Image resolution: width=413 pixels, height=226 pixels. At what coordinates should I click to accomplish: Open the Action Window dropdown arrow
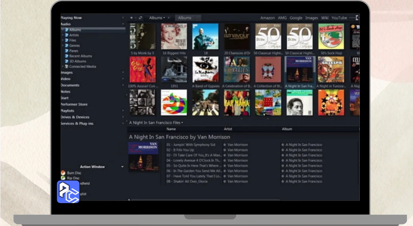tap(122, 167)
